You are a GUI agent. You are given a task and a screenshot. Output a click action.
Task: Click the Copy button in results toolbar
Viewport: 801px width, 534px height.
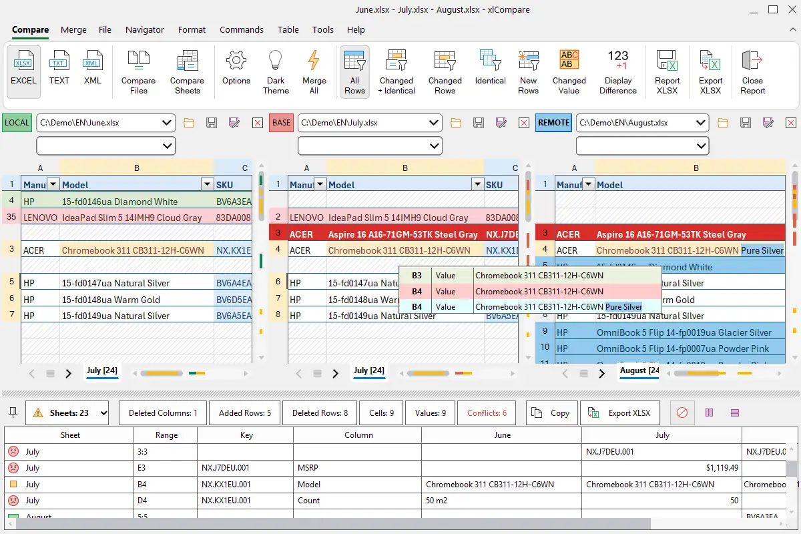(551, 413)
